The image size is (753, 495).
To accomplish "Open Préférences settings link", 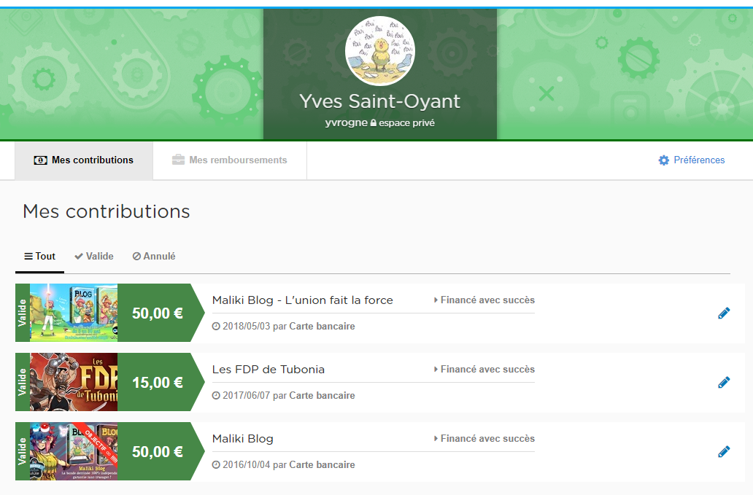I will tap(698, 160).
